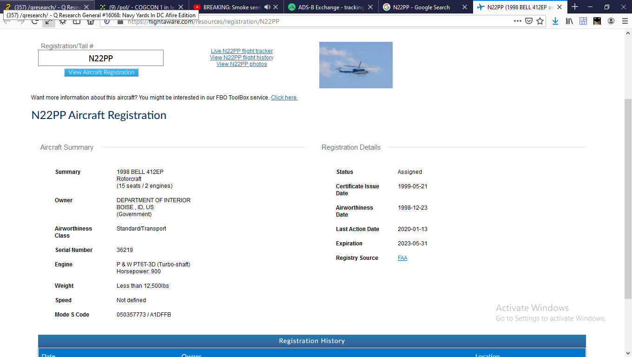Screen dimensions: 632x357
Task: Click airworthiness date 1998-12-23
Action: (x=413, y=208)
